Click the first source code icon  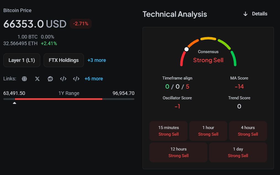click(x=63, y=79)
